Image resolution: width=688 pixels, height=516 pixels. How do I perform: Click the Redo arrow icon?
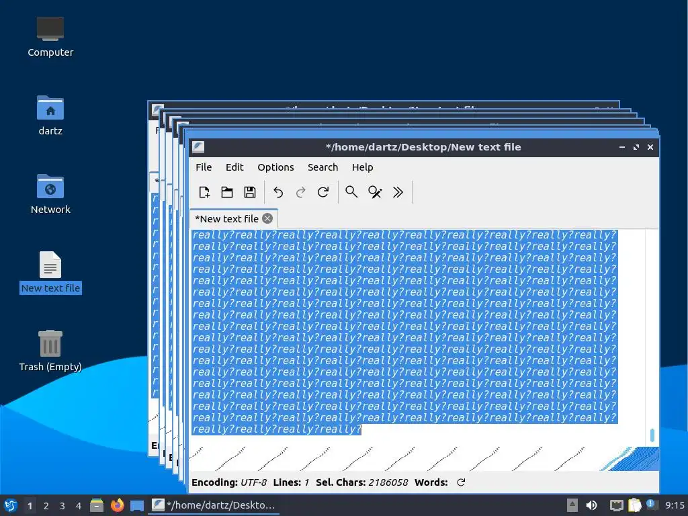click(x=300, y=192)
